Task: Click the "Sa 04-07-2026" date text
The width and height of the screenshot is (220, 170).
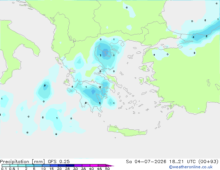Action: click(x=146, y=162)
